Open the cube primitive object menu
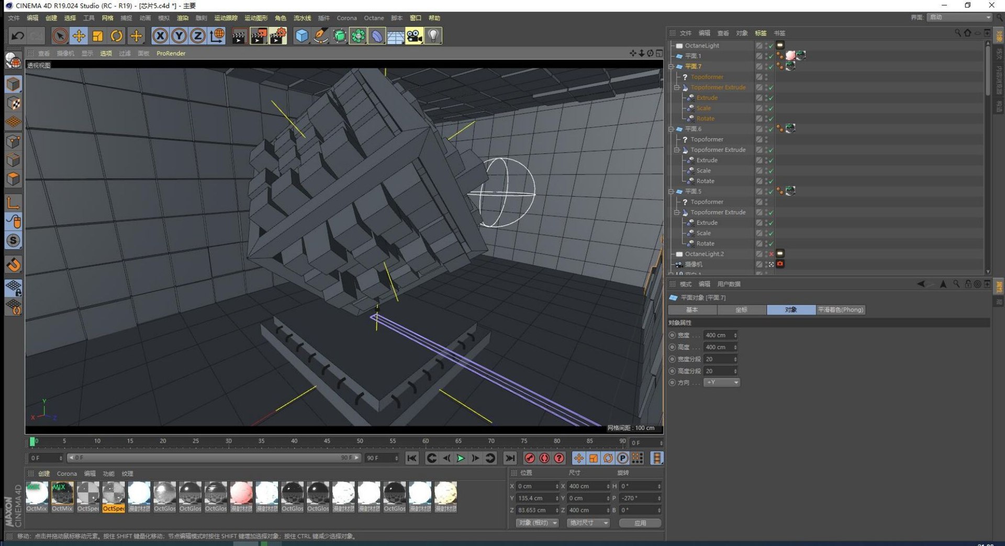 (301, 36)
